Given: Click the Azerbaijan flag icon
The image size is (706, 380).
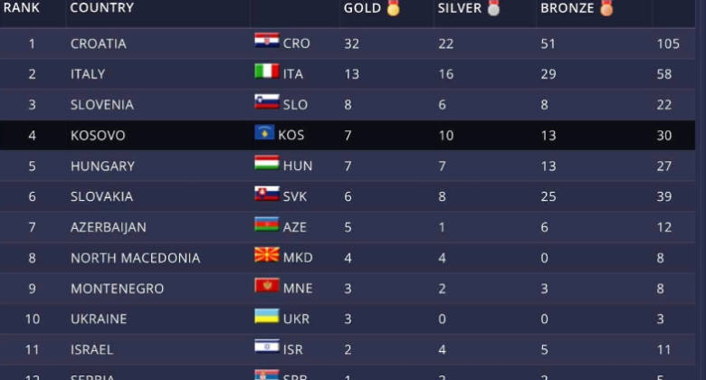Looking at the screenshot, I should (266, 224).
